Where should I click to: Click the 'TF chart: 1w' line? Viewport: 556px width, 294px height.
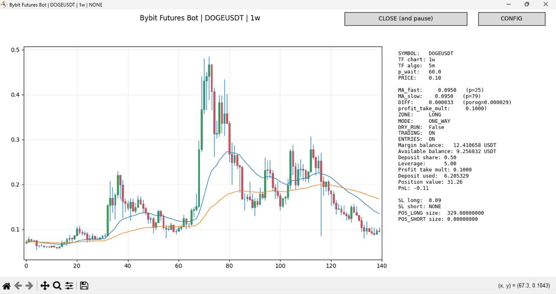pos(417,59)
